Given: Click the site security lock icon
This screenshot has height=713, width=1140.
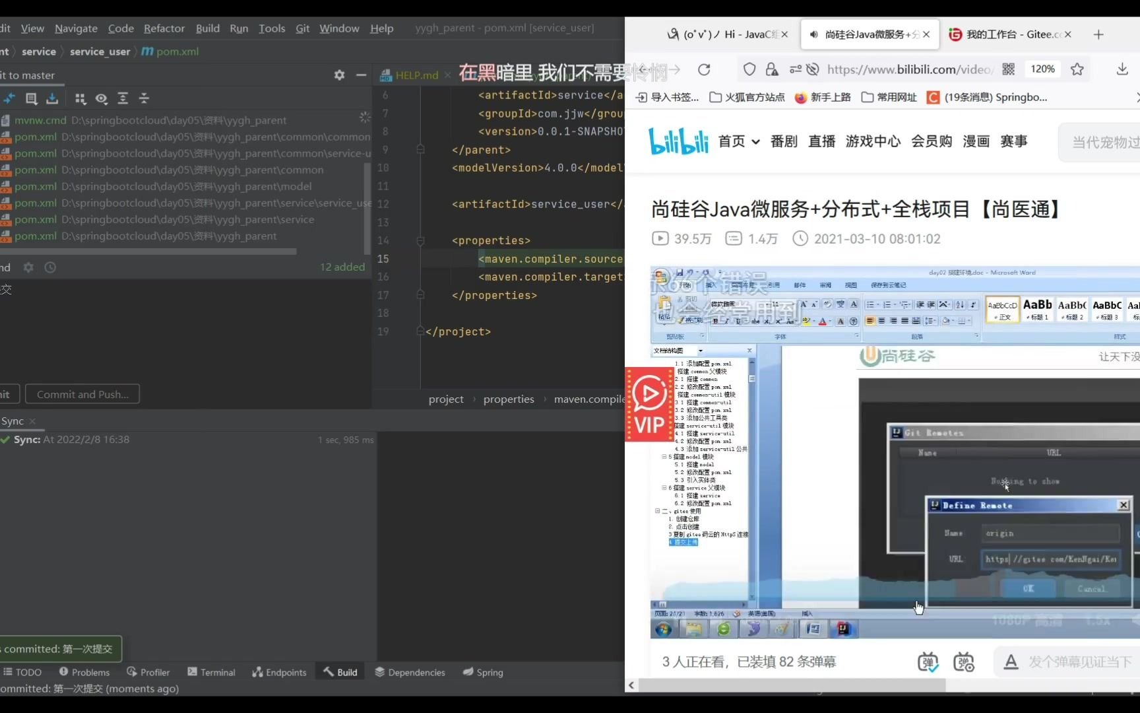Looking at the screenshot, I should point(771,69).
